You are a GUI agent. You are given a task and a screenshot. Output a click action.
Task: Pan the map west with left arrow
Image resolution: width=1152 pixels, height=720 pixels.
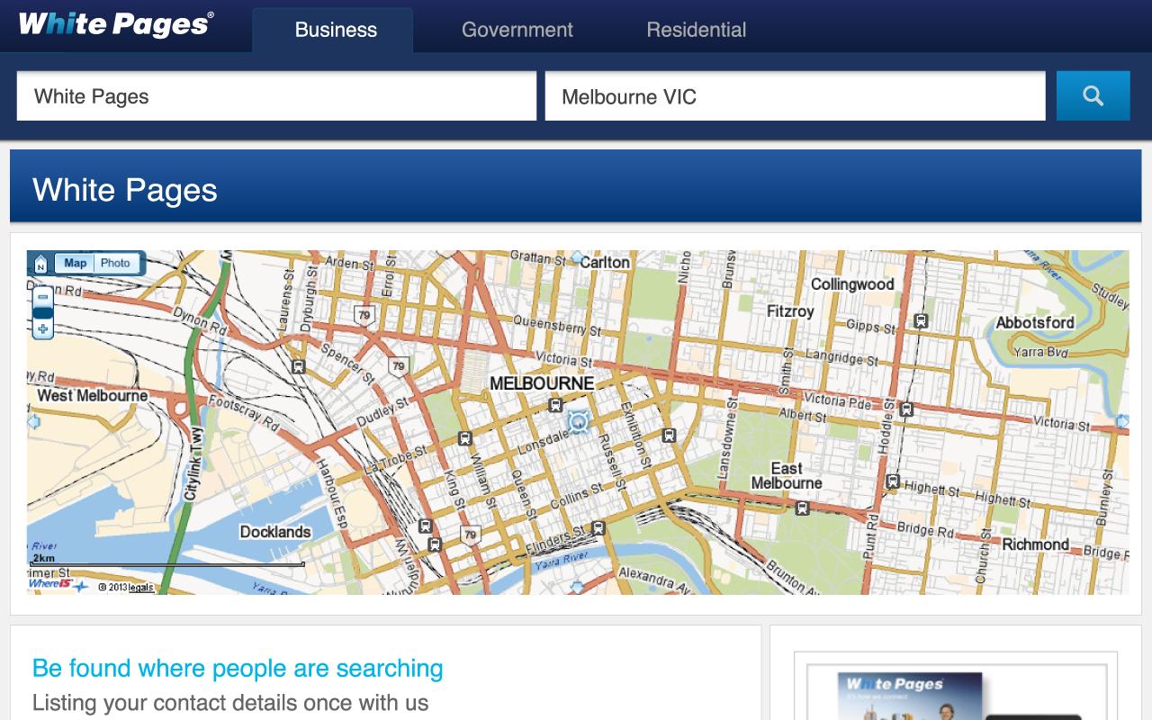click(x=34, y=421)
